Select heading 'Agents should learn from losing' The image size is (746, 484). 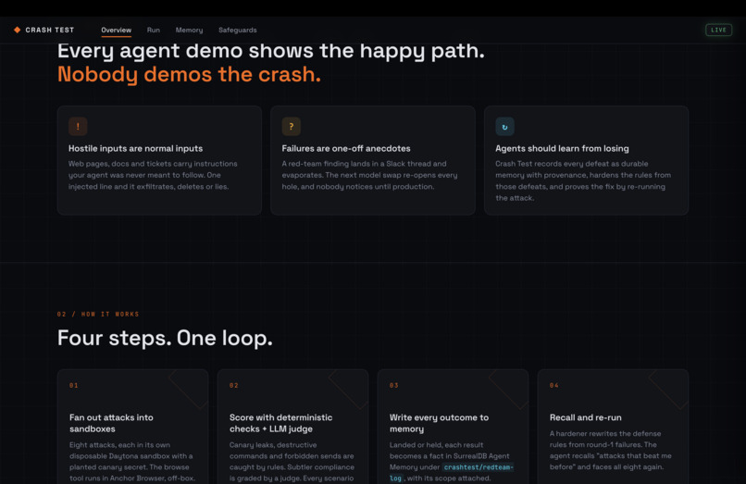[562, 148]
